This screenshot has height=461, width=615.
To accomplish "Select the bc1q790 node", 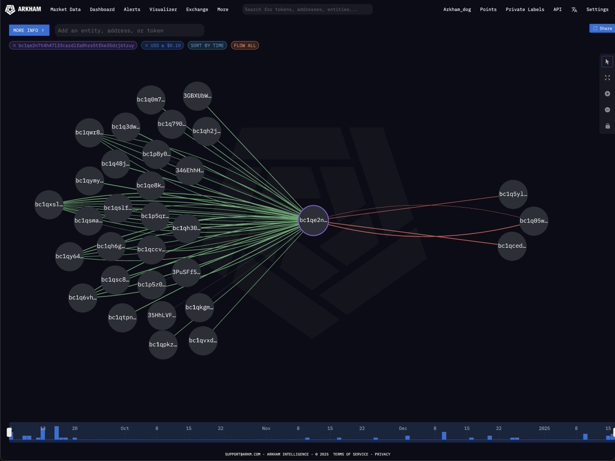I will point(172,124).
